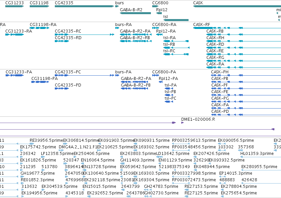Open the EK194956.5prime EST label

39,193
